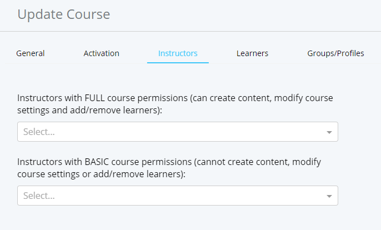Click the BASIC course permissions description text
381x230 pixels.
(169, 162)
